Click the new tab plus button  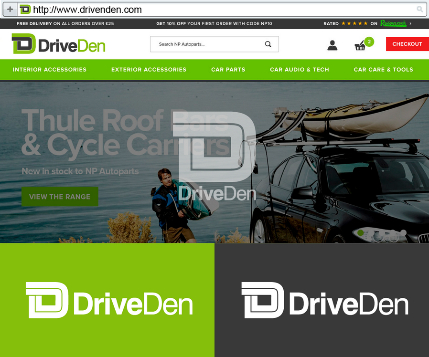pyautogui.click(x=10, y=10)
